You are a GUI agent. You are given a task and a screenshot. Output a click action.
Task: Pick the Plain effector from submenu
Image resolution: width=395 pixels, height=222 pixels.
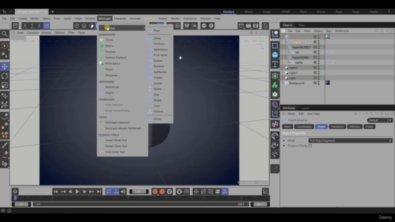[x=157, y=30]
